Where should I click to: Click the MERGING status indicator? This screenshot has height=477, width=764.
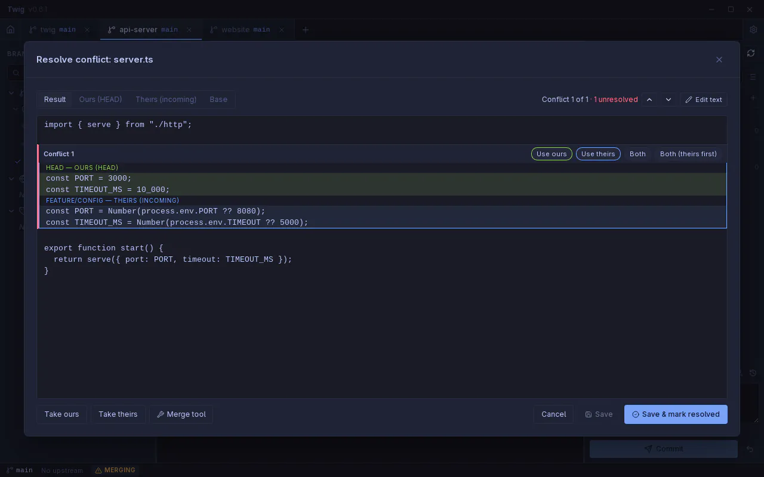tap(115, 470)
